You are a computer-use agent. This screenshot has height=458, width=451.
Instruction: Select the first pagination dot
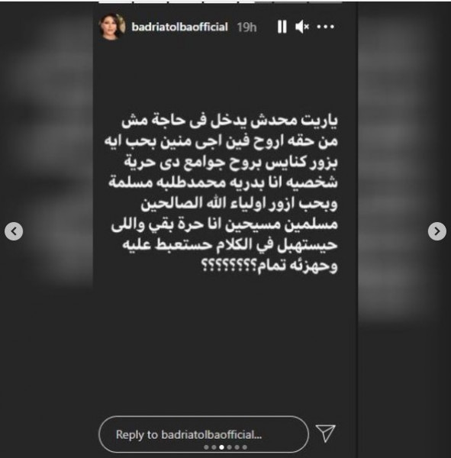pyautogui.click(x=206, y=447)
